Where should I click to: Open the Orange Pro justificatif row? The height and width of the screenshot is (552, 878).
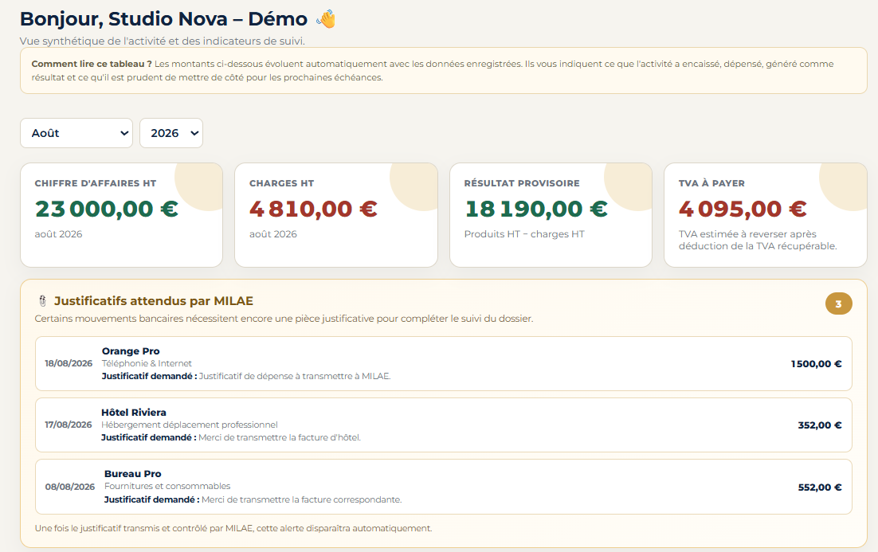(x=444, y=364)
